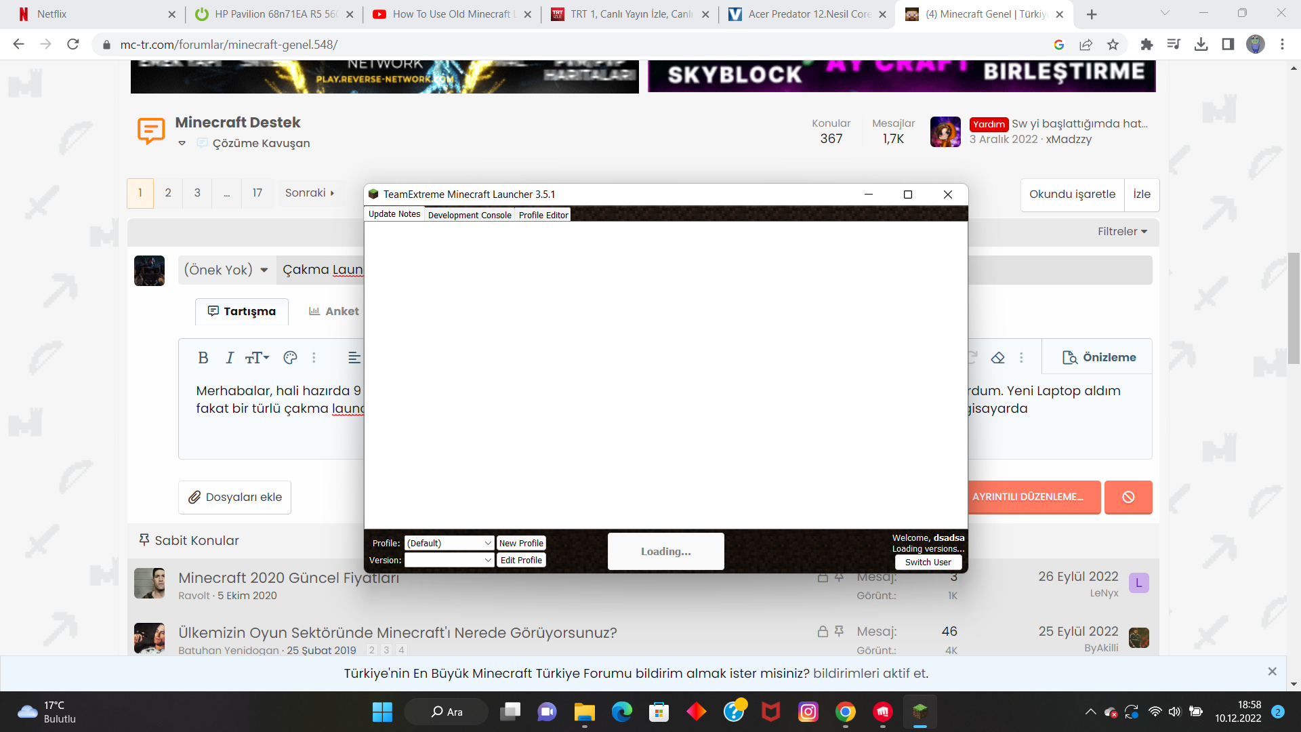1301x732 pixels.
Task: Click the Önizleme preview button
Action: [1099, 357]
